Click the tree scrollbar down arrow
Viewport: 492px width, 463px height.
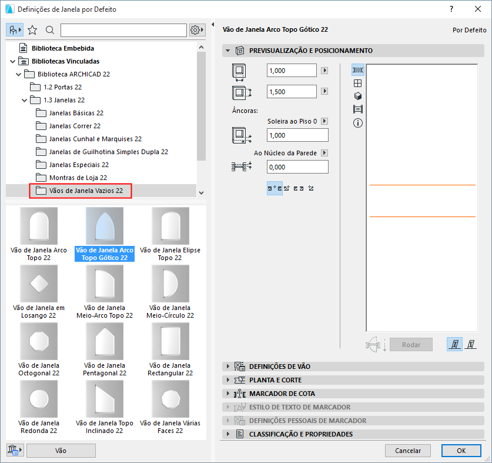pyautogui.click(x=202, y=193)
